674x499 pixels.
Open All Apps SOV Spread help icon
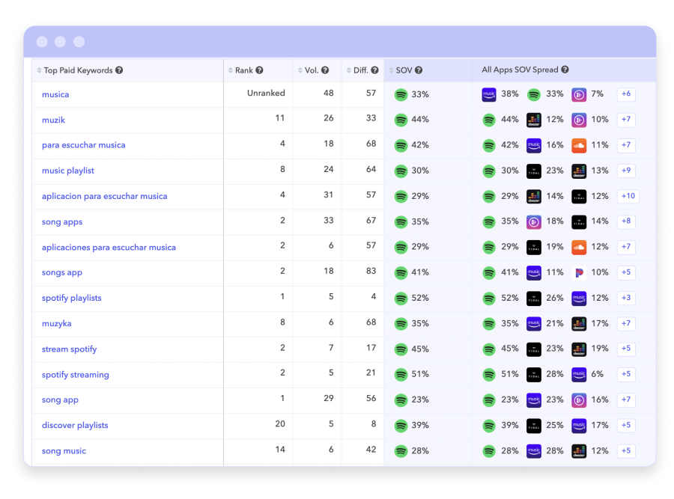[x=565, y=70]
